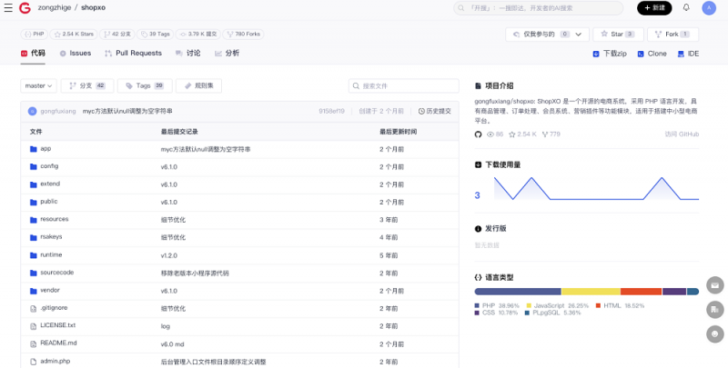Screen dimensions: 728x368
Task: Click the 2.54 K Stars badge
Action: click(74, 35)
